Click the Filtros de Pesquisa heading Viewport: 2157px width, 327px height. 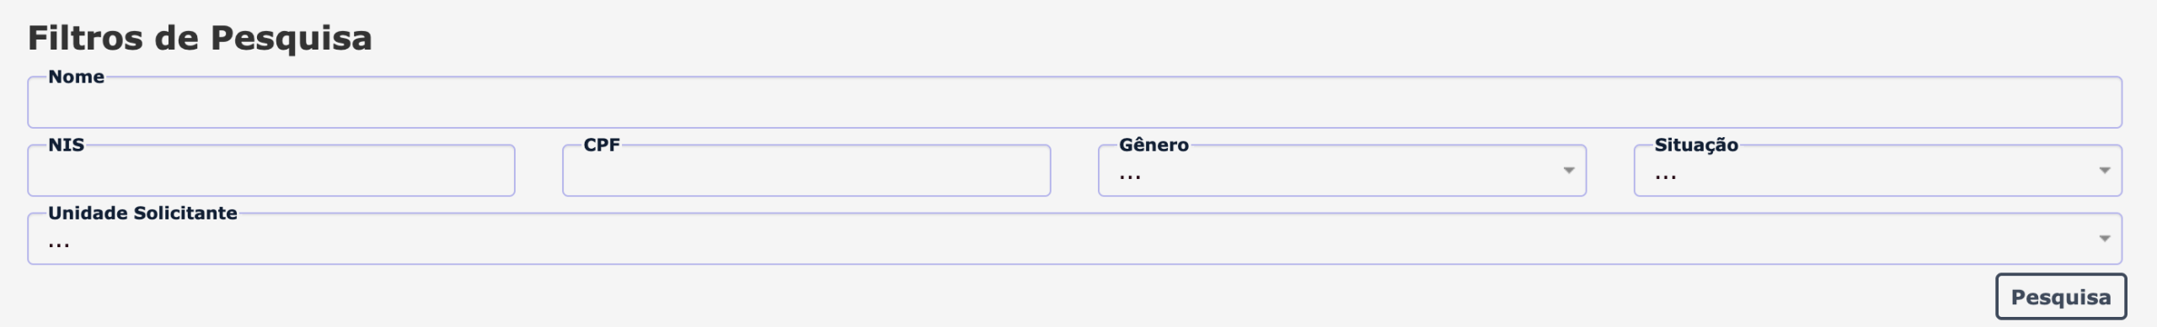pyautogui.click(x=200, y=39)
